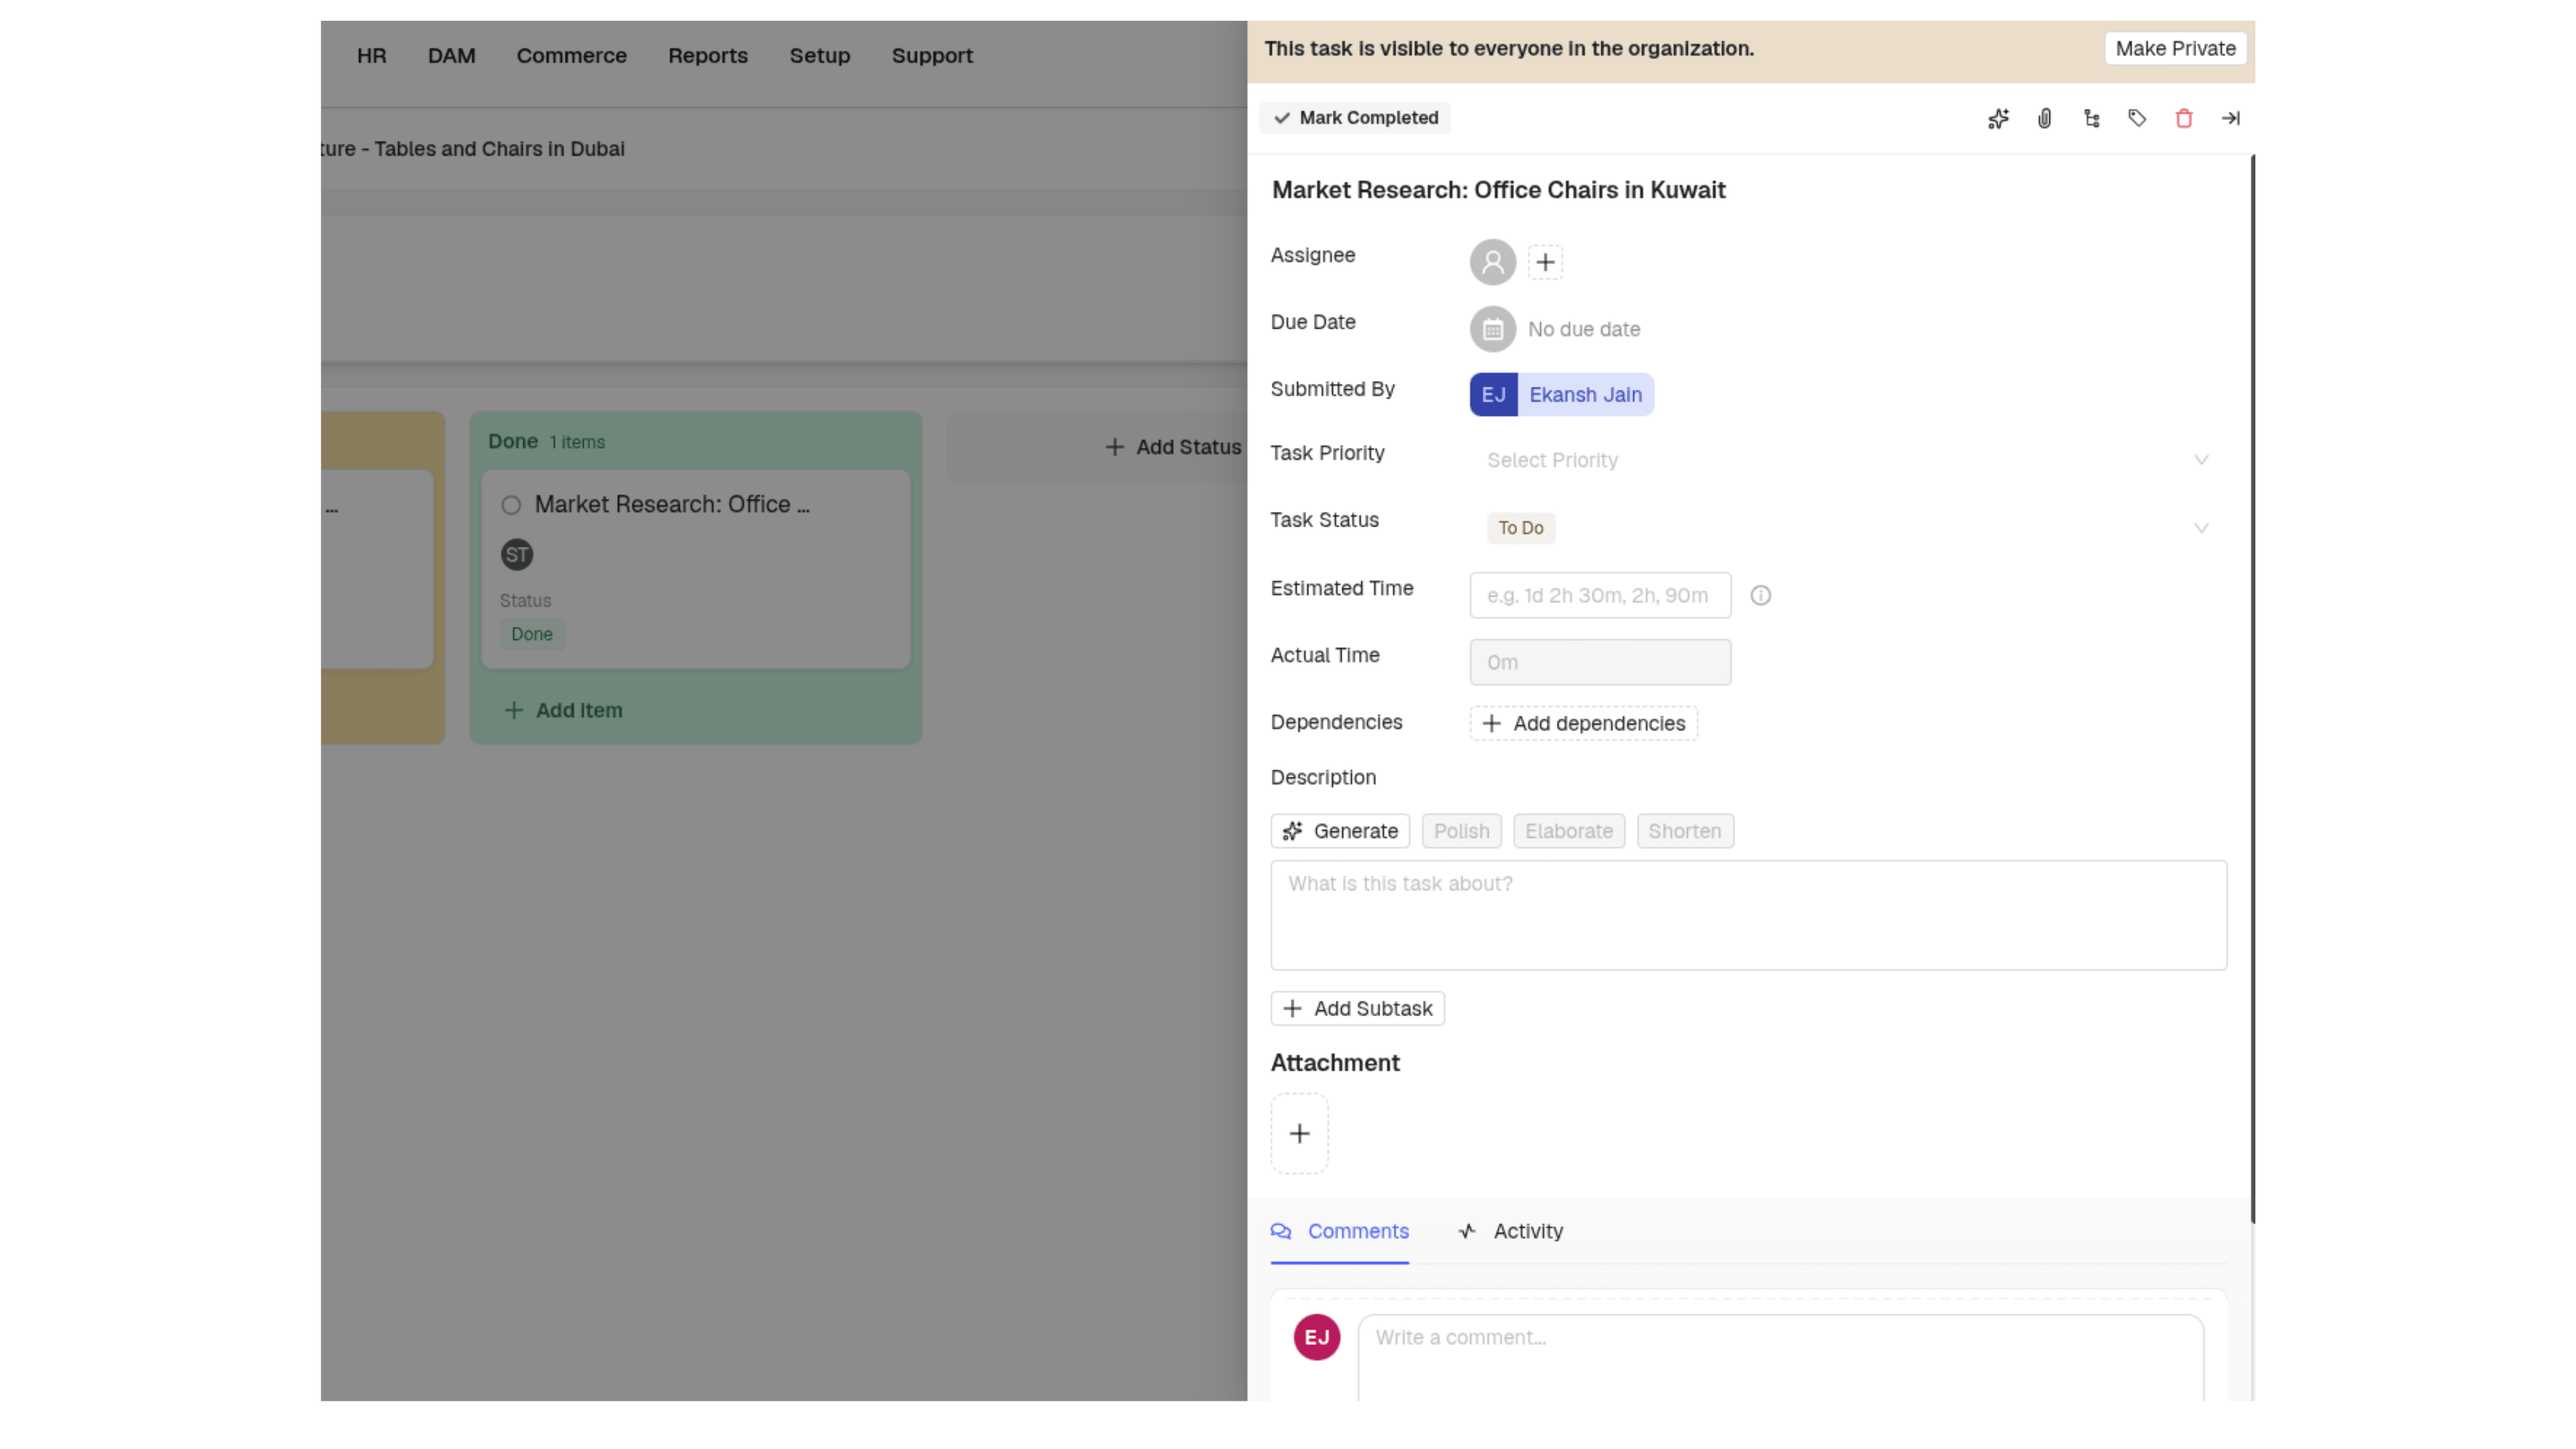Click Add Subtask
Viewport: 2576px width, 1449px height.
coord(1357,1008)
